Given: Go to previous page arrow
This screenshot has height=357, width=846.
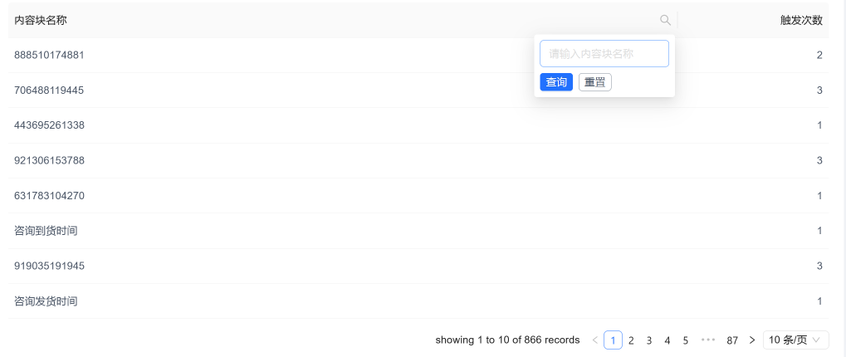Looking at the screenshot, I should [595, 340].
